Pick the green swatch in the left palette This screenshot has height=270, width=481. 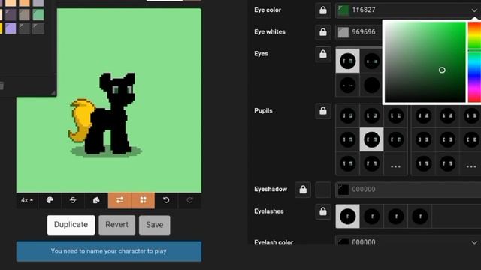(38, 14)
